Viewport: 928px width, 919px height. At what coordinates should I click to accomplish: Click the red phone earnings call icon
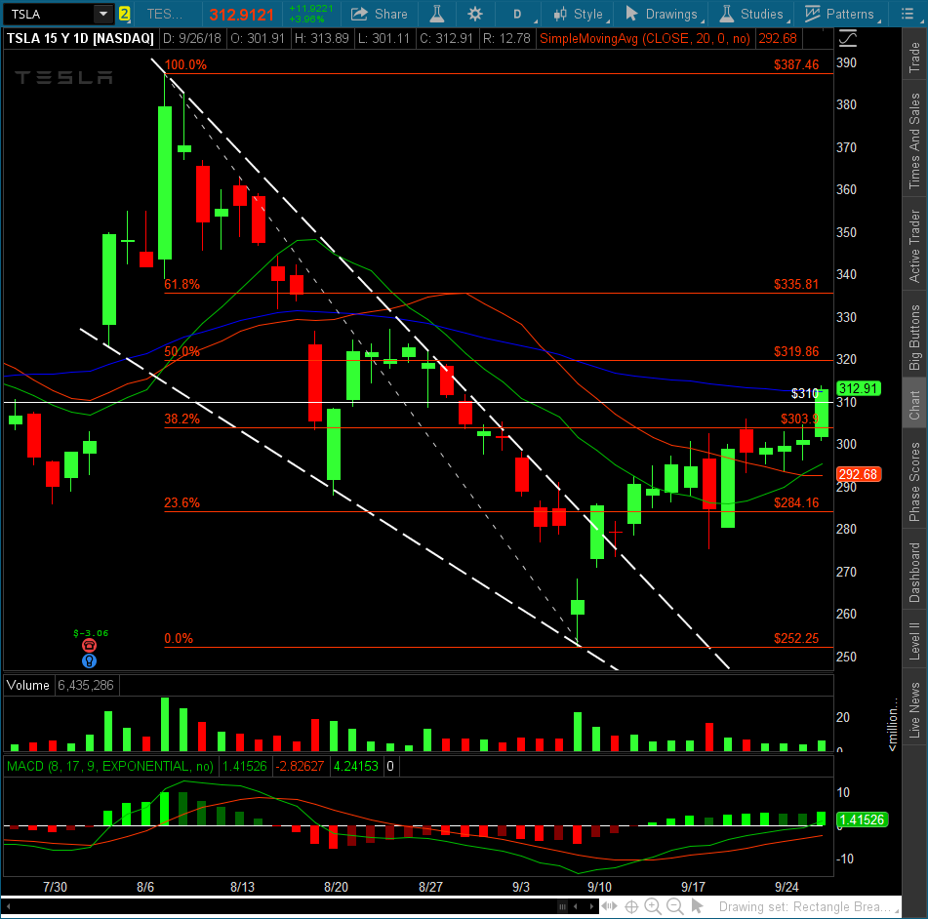(90, 646)
